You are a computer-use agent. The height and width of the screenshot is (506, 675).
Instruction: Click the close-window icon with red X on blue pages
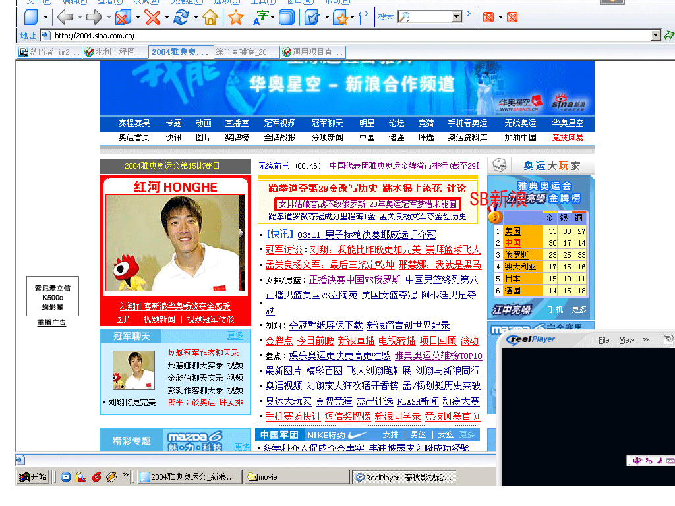[123, 17]
